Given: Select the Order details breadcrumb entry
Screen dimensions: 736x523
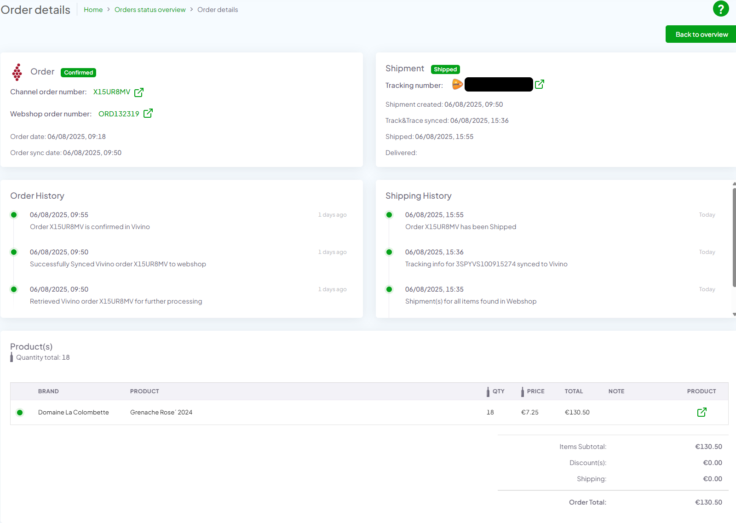Looking at the screenshot, I should click(218, 9).
